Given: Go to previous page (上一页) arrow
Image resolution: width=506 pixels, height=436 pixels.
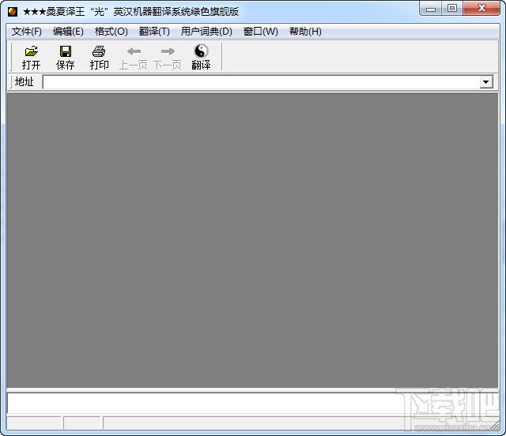Looking at the screenshot, I should (134, 51).
